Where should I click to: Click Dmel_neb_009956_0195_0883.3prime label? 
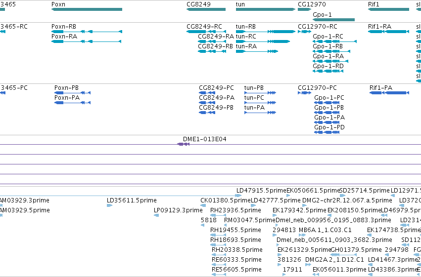coord(333,220)
